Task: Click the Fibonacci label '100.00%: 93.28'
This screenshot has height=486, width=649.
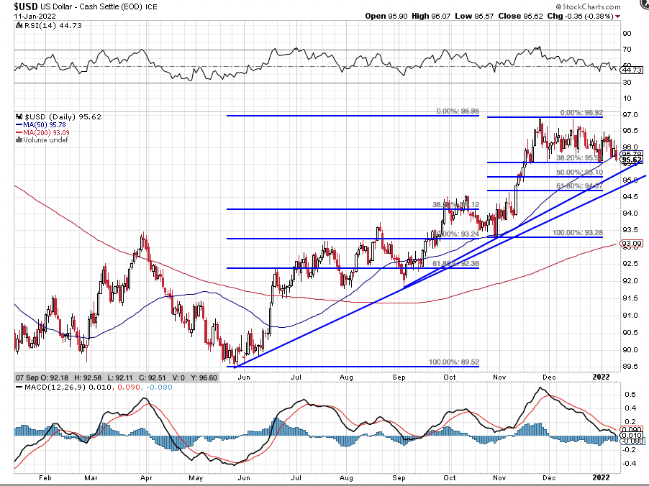Action: click(578, 233)
